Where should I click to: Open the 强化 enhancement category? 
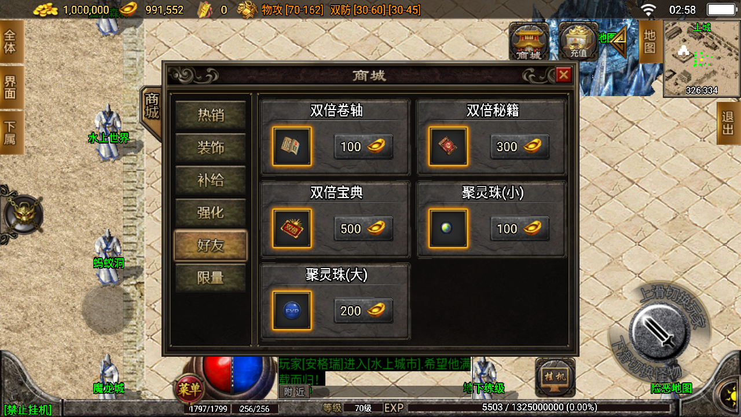(211, 213)
